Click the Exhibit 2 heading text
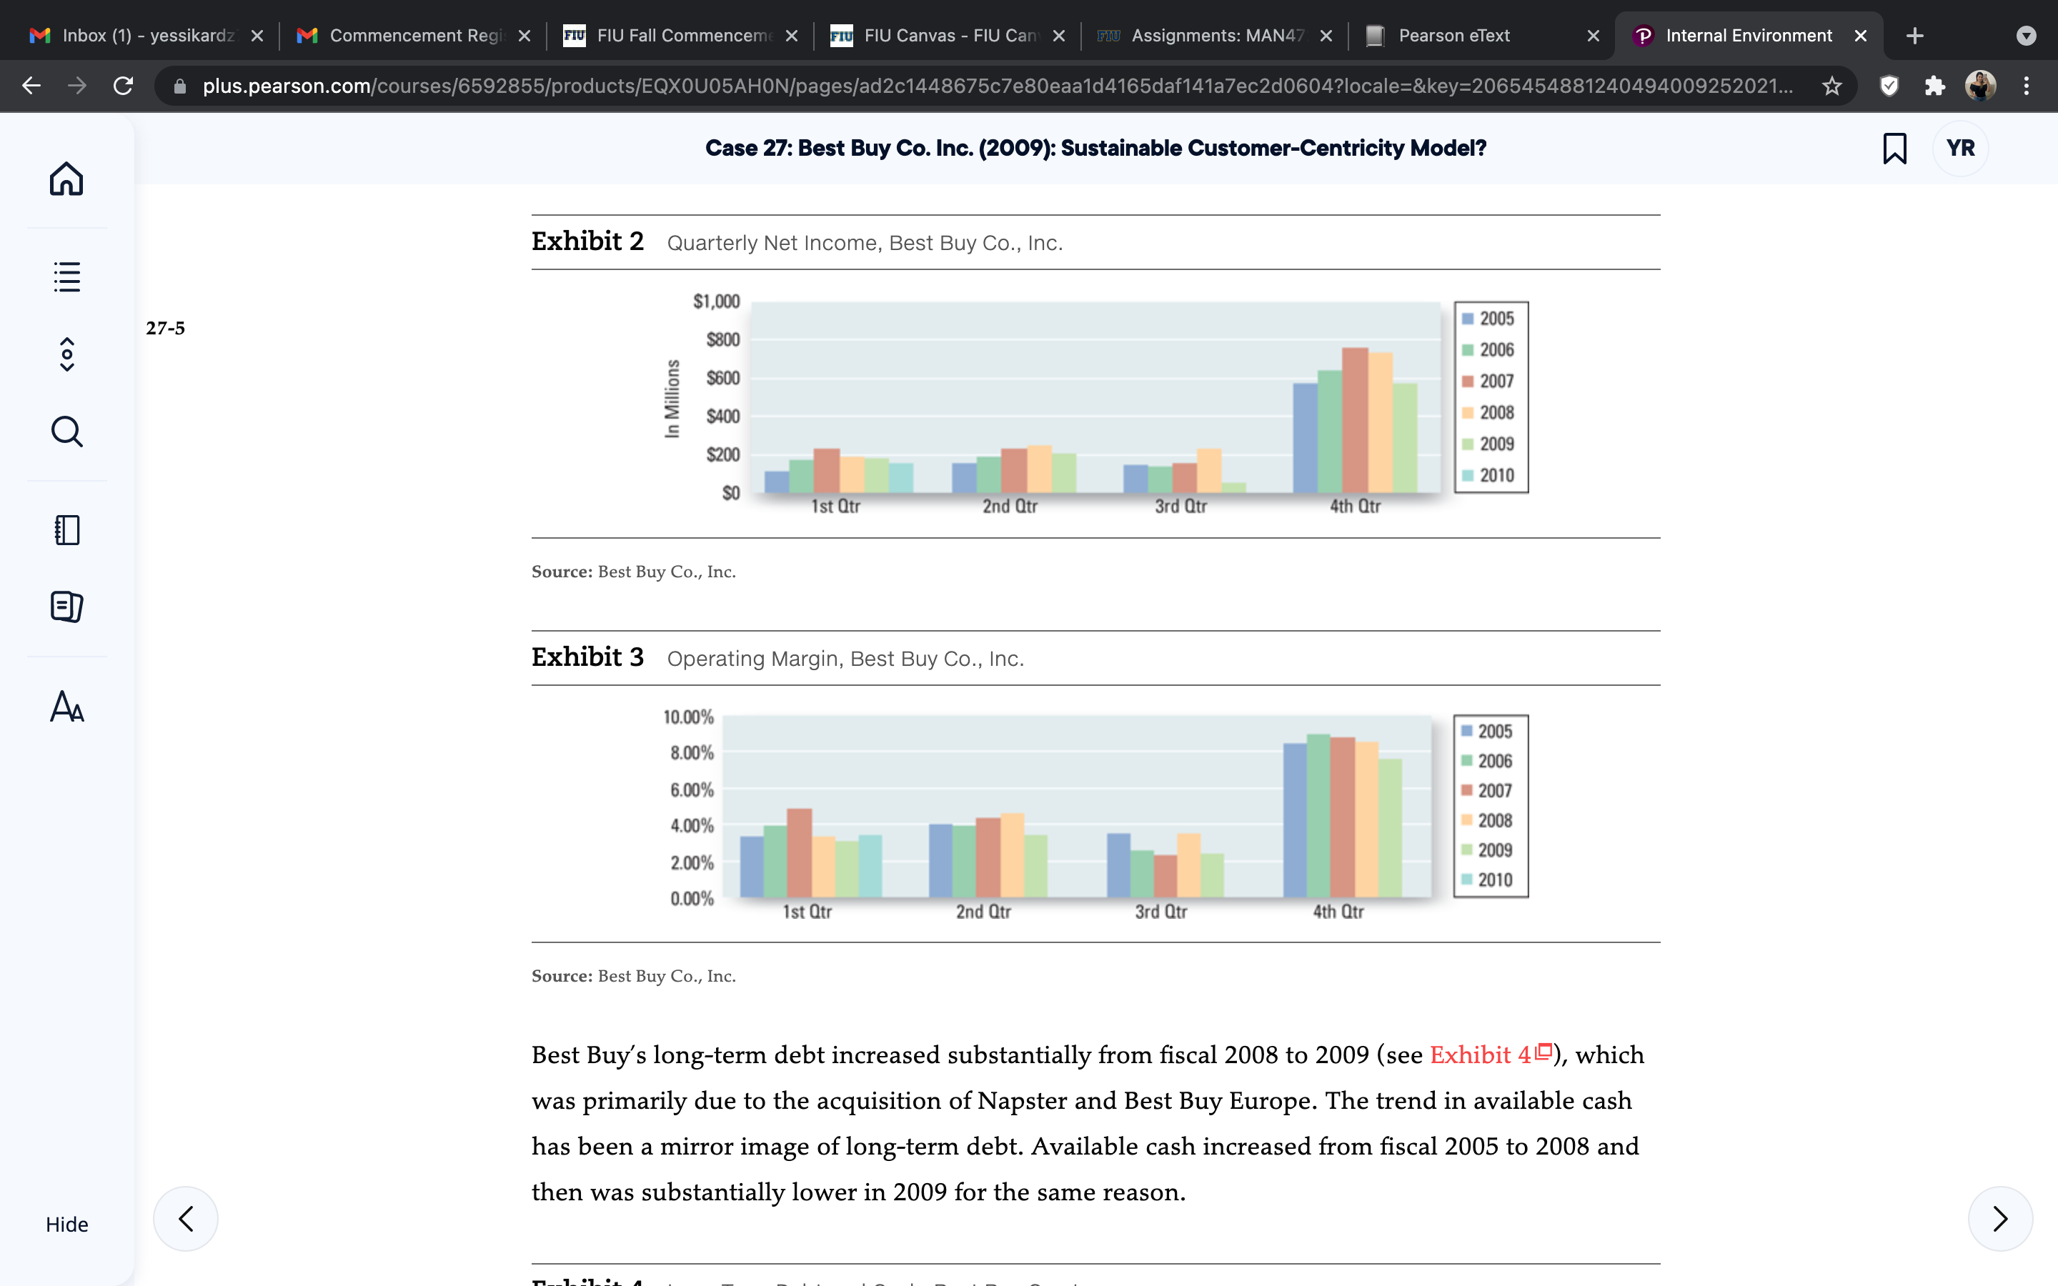 pos(587,241)
